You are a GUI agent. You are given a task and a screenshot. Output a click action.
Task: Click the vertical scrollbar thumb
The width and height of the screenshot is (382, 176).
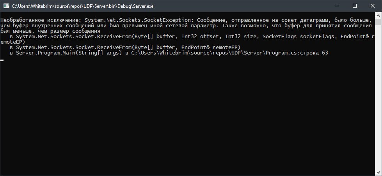(378, 22)
